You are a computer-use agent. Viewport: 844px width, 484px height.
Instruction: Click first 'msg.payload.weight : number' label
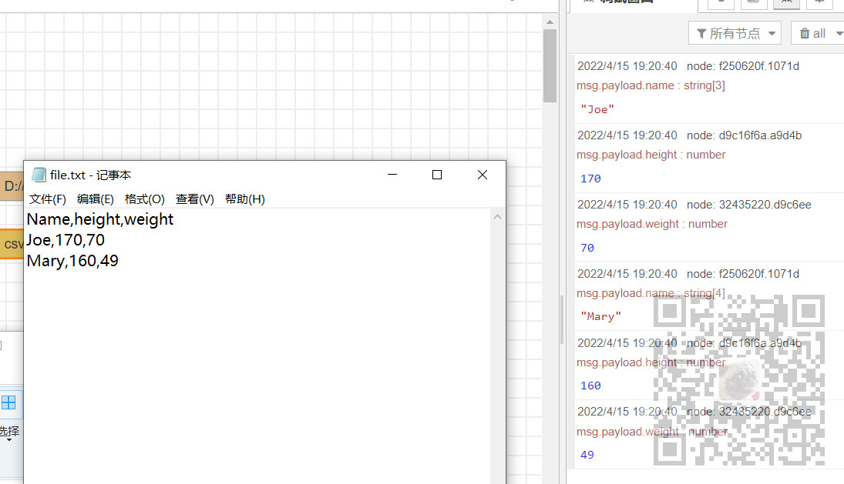pos(652,224)
